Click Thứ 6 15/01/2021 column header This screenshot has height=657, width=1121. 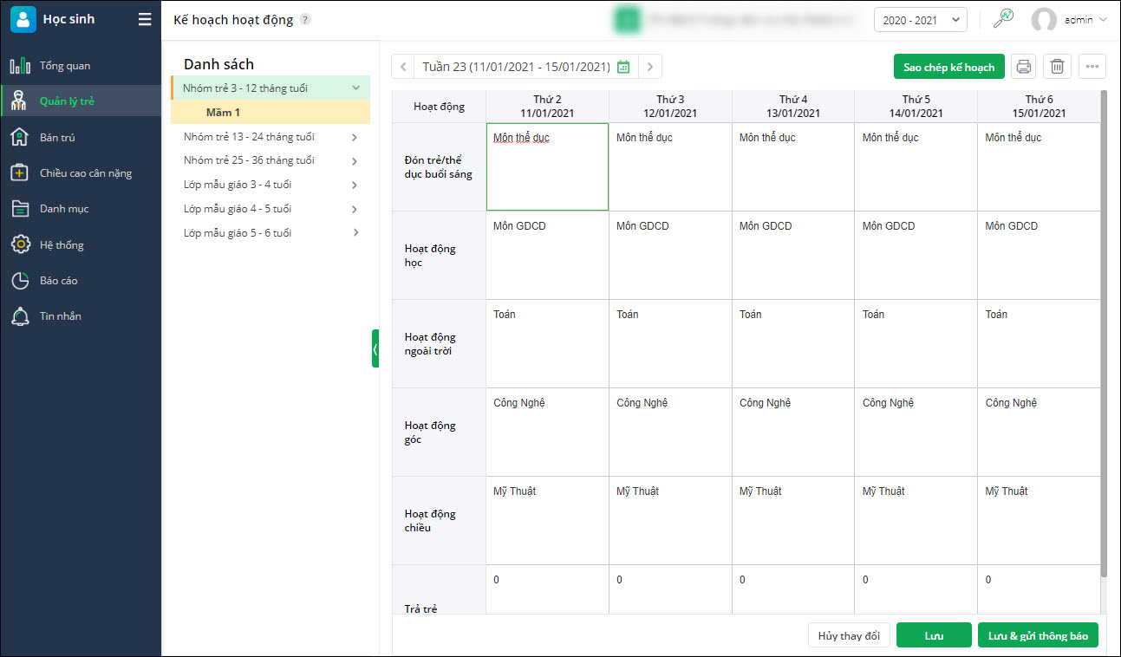(1039, 107)
